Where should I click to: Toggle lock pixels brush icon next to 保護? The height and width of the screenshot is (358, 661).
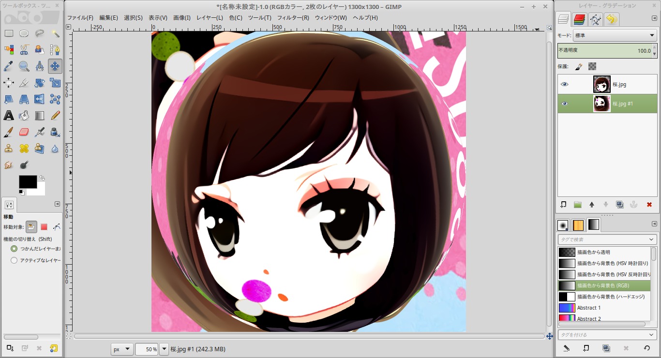point(578,67)
